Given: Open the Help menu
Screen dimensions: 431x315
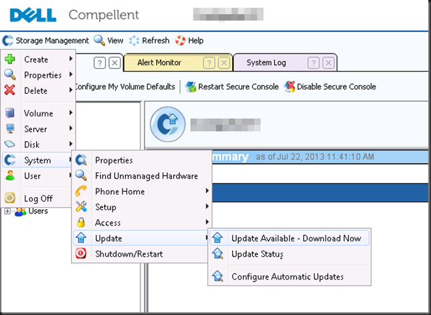Looking at the screenshot, I should [x=189, y=41].
